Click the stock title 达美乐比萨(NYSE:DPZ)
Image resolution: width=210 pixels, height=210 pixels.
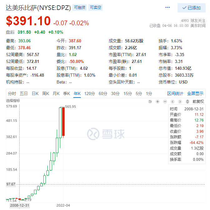click(x=38, y=8)
